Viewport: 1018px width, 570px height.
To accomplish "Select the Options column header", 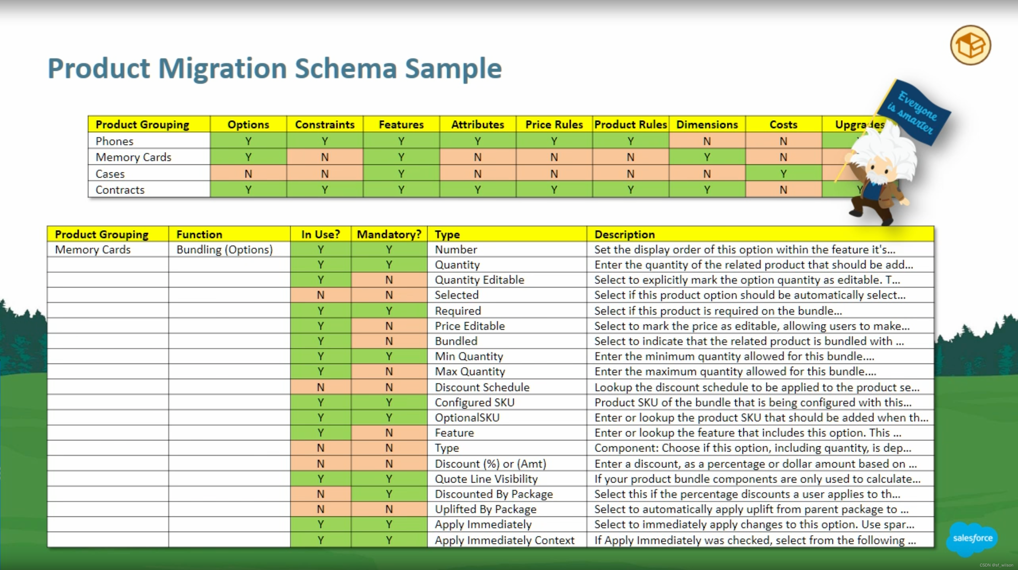I will pos(248,124).
